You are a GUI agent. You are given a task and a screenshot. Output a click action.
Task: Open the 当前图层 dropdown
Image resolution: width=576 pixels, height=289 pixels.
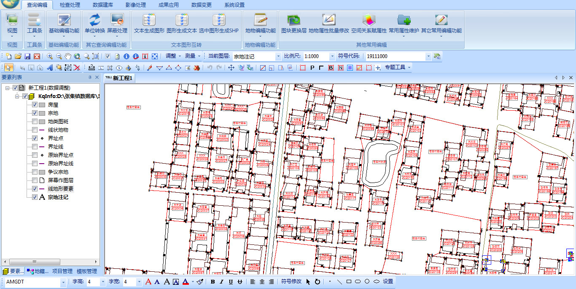(x=278, y=56)
